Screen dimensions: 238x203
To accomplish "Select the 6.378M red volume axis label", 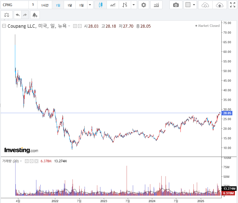I will pos(228,193).
